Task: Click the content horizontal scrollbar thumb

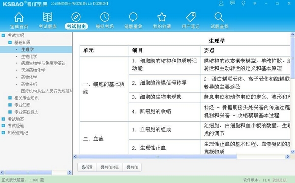Action: 157,157
